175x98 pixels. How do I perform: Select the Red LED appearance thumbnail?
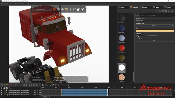[x=122, y=77]
